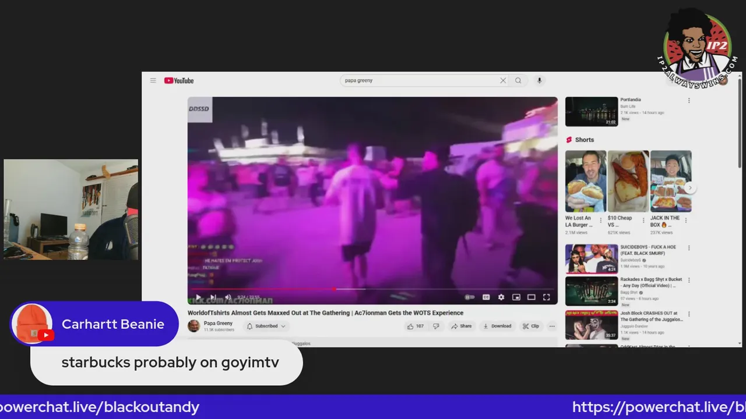Open the 'JACK IN THE BOX' short thumbnail
The height and width of the screenshot is (419, 746).
point(671,181)
